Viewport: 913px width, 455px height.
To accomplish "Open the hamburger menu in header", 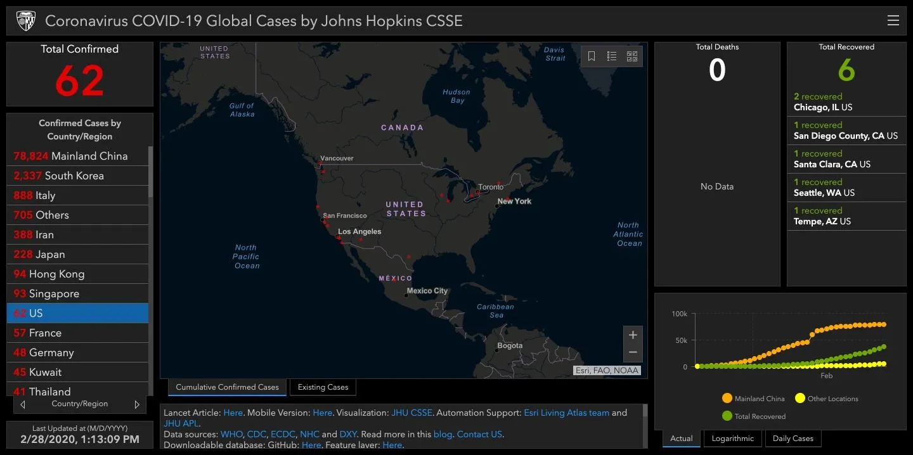I will pyautogui.click(x=893, y=20).
